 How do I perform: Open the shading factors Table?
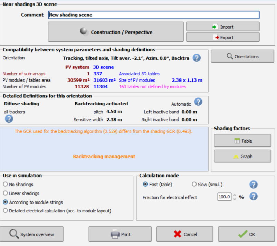coord(242,141)
